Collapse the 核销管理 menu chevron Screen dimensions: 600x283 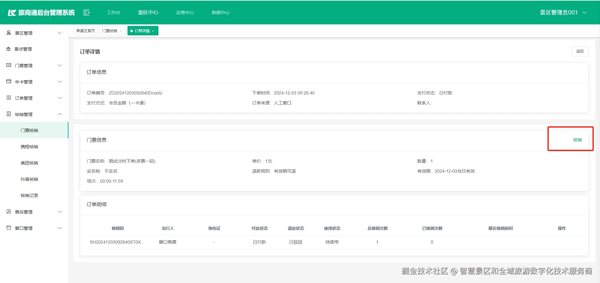point(60,114)
